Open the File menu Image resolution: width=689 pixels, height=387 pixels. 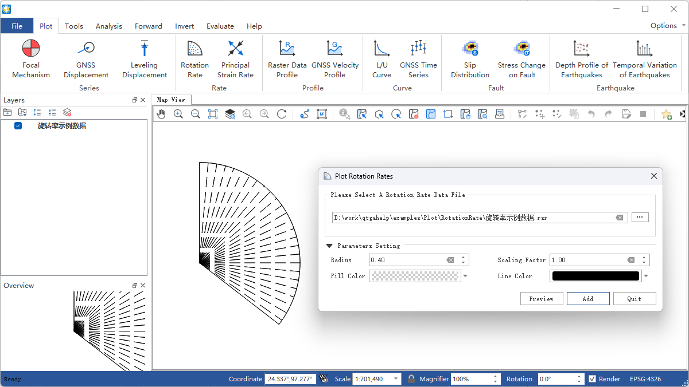(x=17, y=26)
